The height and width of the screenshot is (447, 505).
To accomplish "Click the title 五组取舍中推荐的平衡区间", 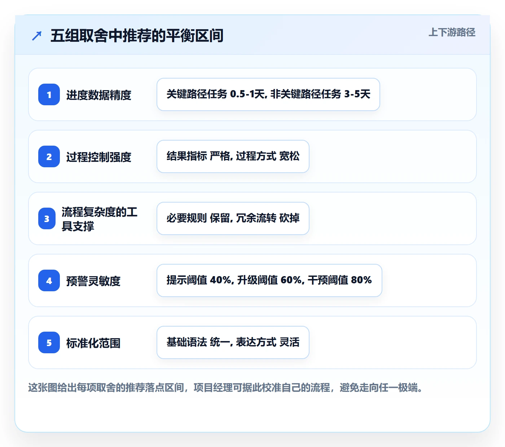I will click(x=137, y=36).
